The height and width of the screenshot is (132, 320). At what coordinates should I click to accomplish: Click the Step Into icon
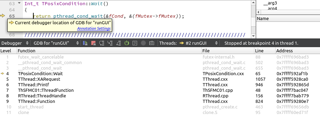pyautogui.click(x=110, y=43)
